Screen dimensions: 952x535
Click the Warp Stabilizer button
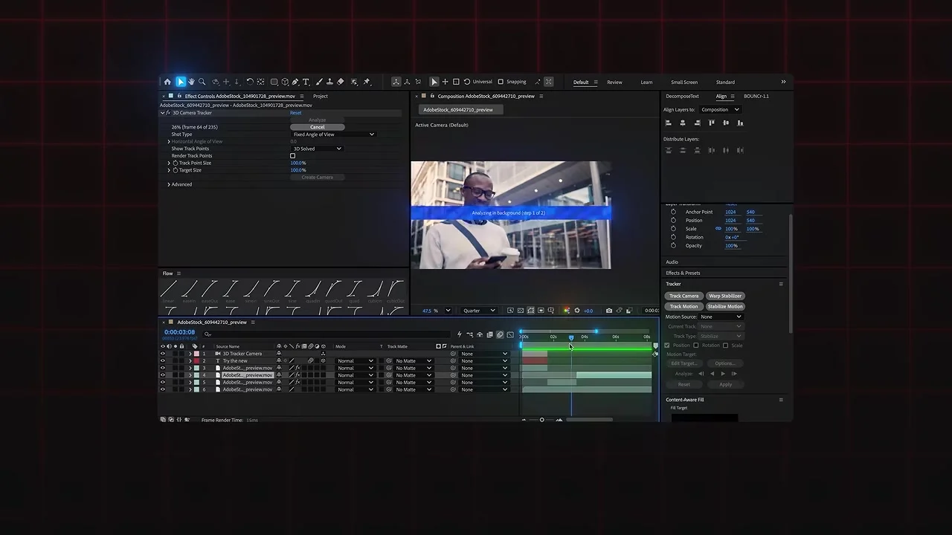[x=725, y=296]
